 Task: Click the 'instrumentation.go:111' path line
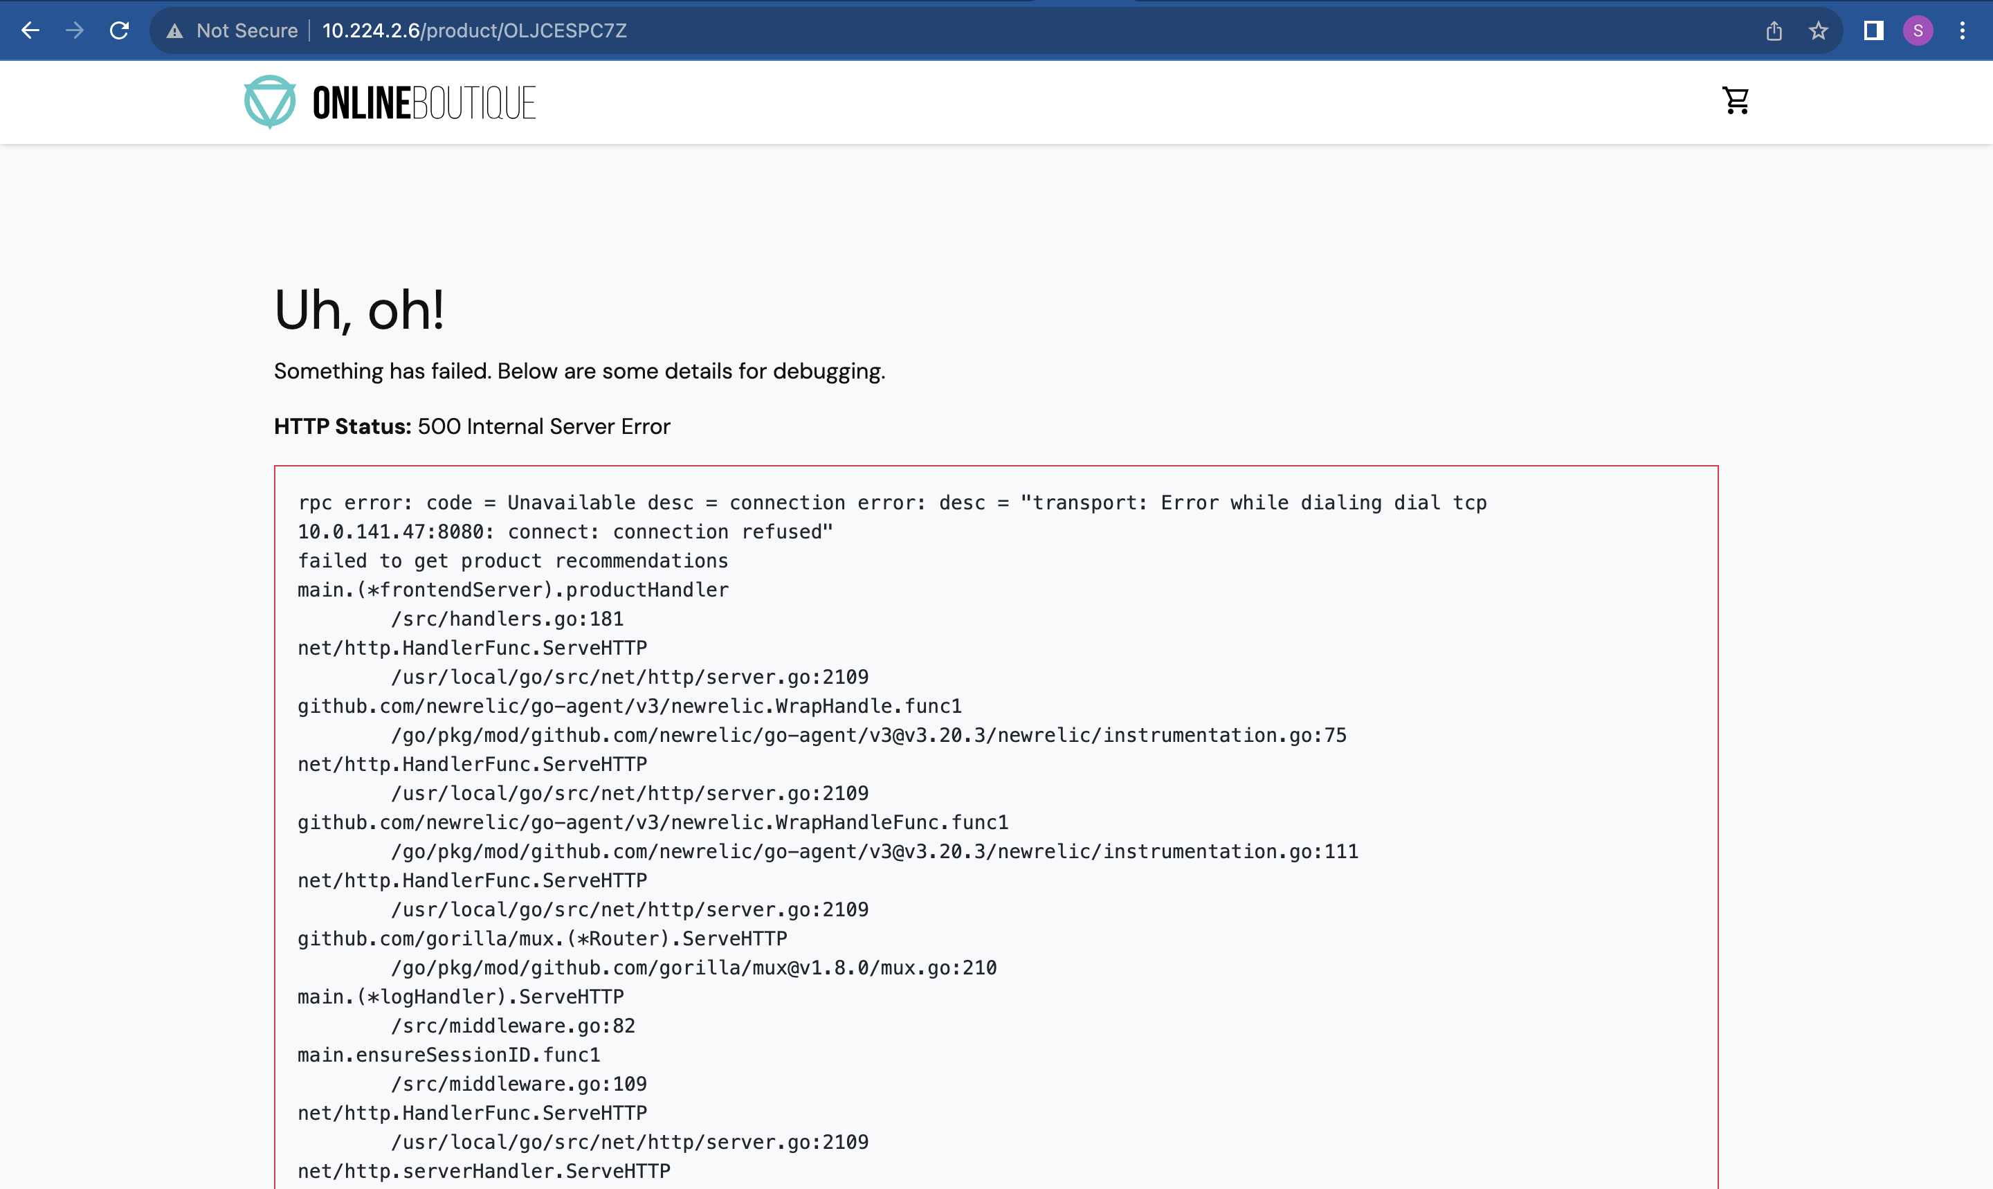pyautogui.click(x=875, y=851)
